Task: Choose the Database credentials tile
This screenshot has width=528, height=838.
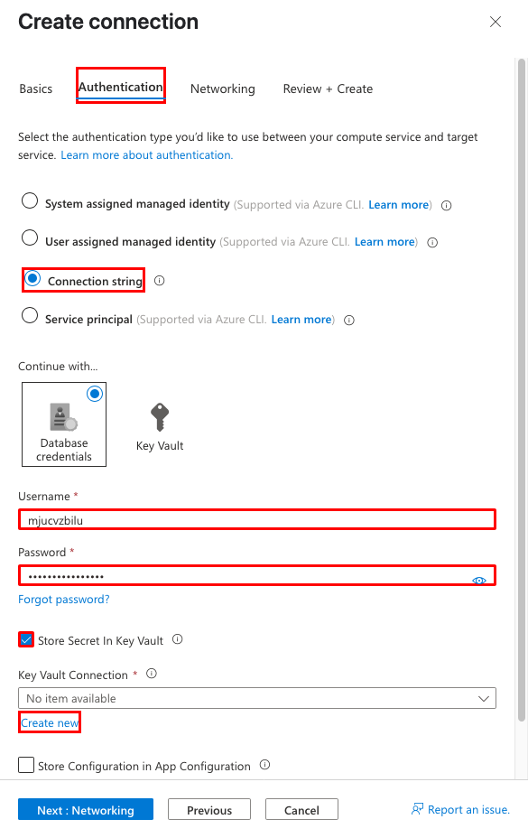Action: coord(64,424)
